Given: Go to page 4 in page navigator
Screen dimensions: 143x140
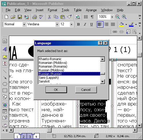Looking at the screenshot, I should [36, 136].
